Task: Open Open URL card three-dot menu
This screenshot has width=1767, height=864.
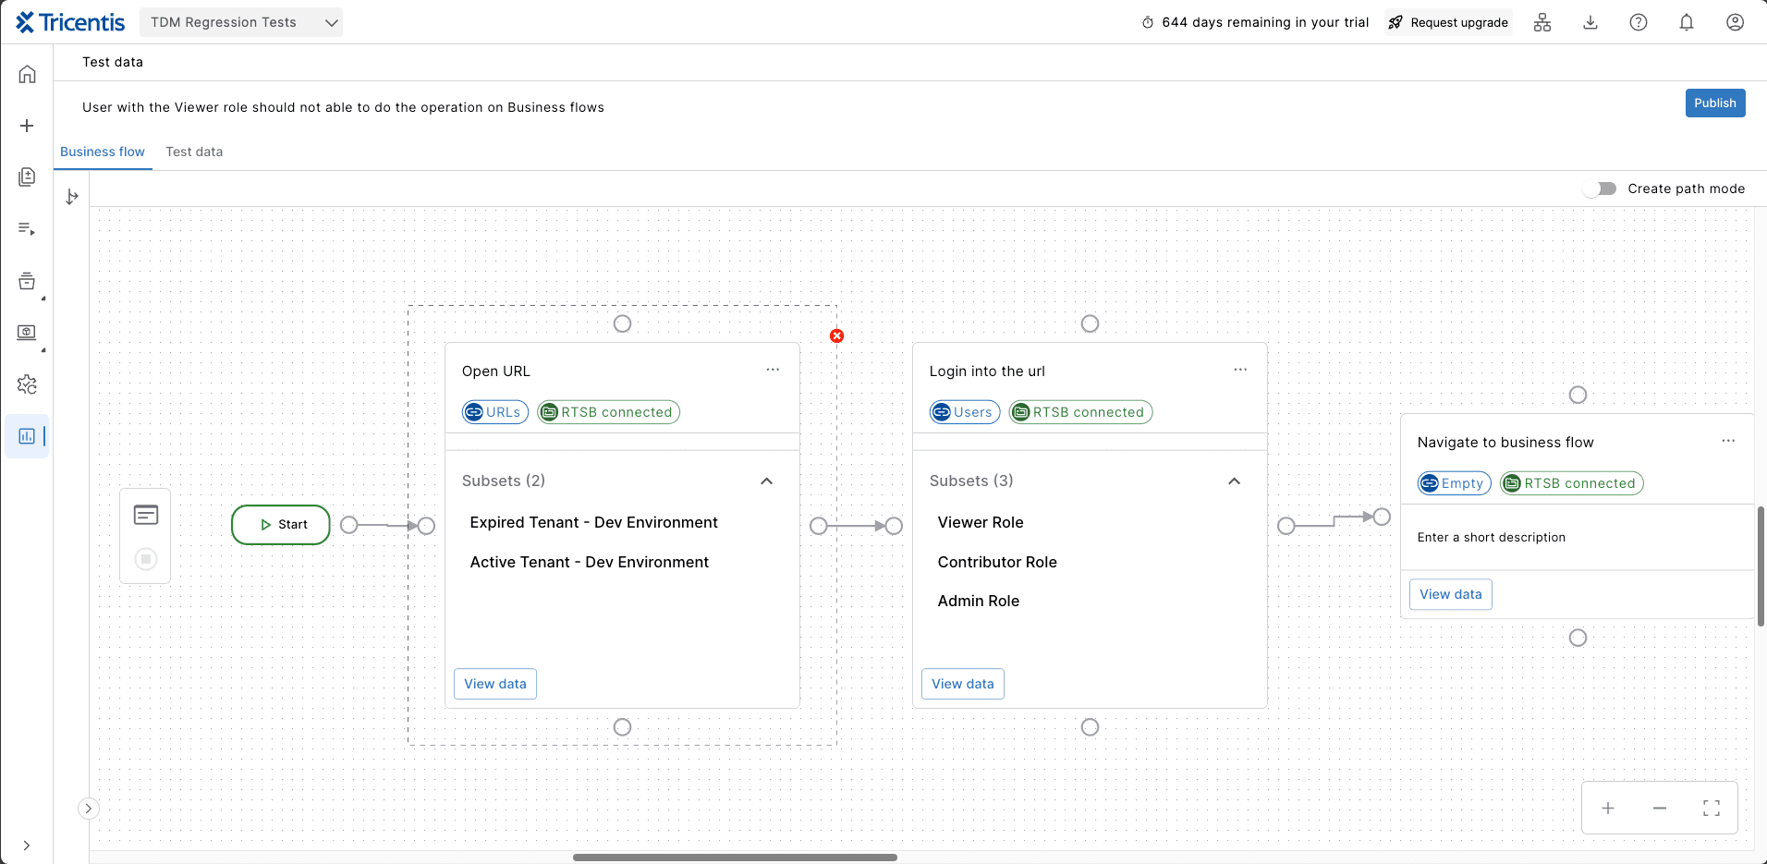Action: [773, 370]
